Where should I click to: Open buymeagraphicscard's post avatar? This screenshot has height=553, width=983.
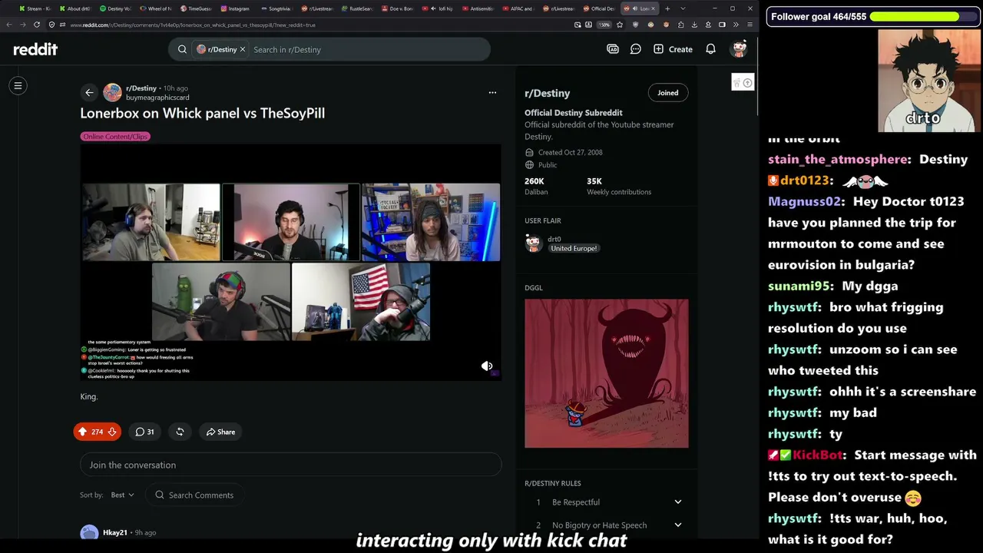pyautogui.click(x=112, y=92)
